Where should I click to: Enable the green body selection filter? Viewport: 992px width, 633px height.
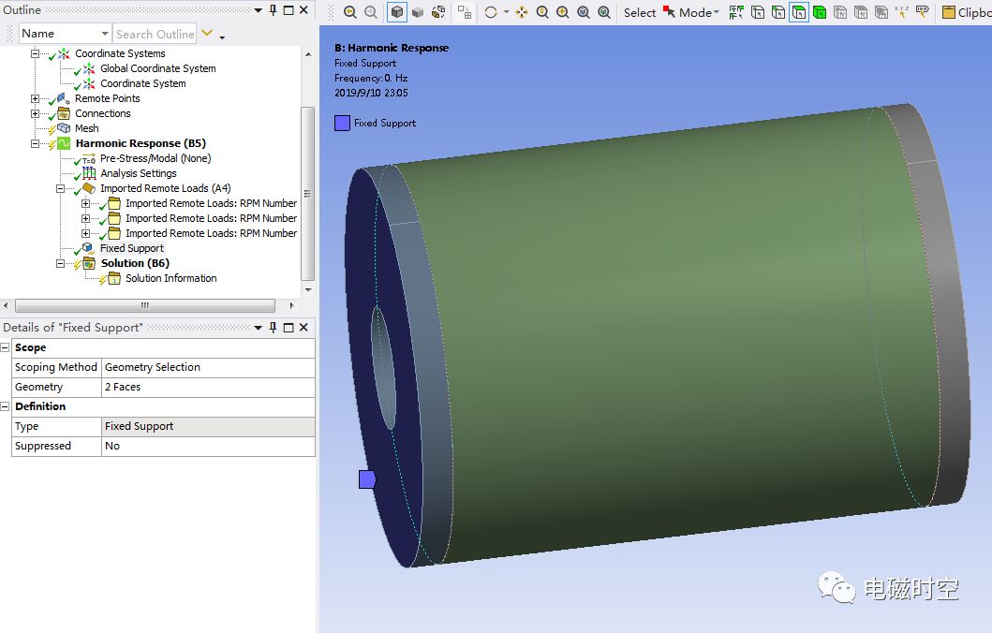tap(820, 12)
